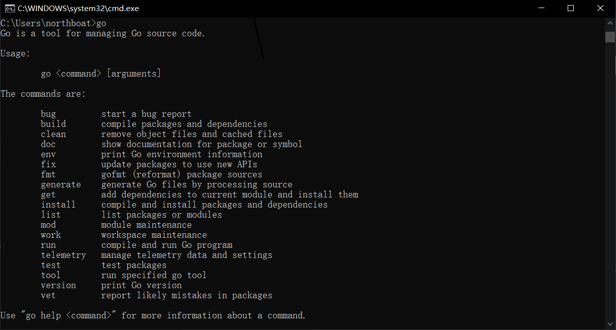Click the 'telemetry' command in the list
The height and width of the screenshot is (330, 616).
[x=63, y=255]
